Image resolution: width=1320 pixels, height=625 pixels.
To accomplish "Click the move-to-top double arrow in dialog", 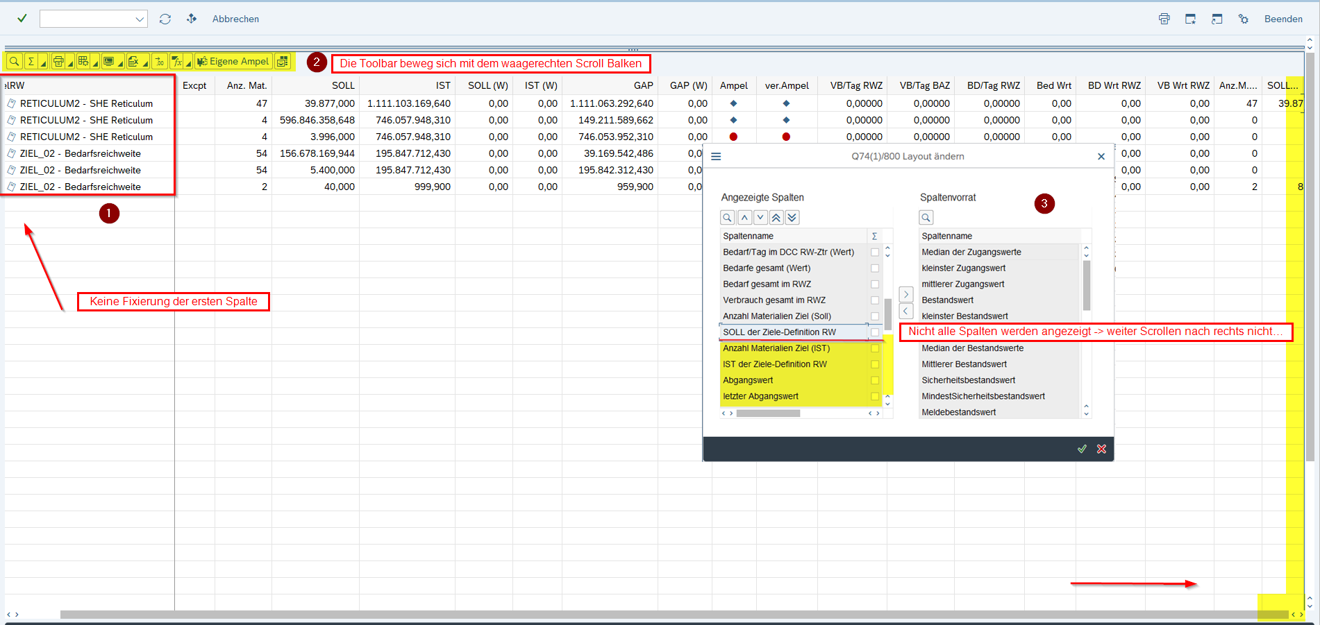I will point(776,218).
